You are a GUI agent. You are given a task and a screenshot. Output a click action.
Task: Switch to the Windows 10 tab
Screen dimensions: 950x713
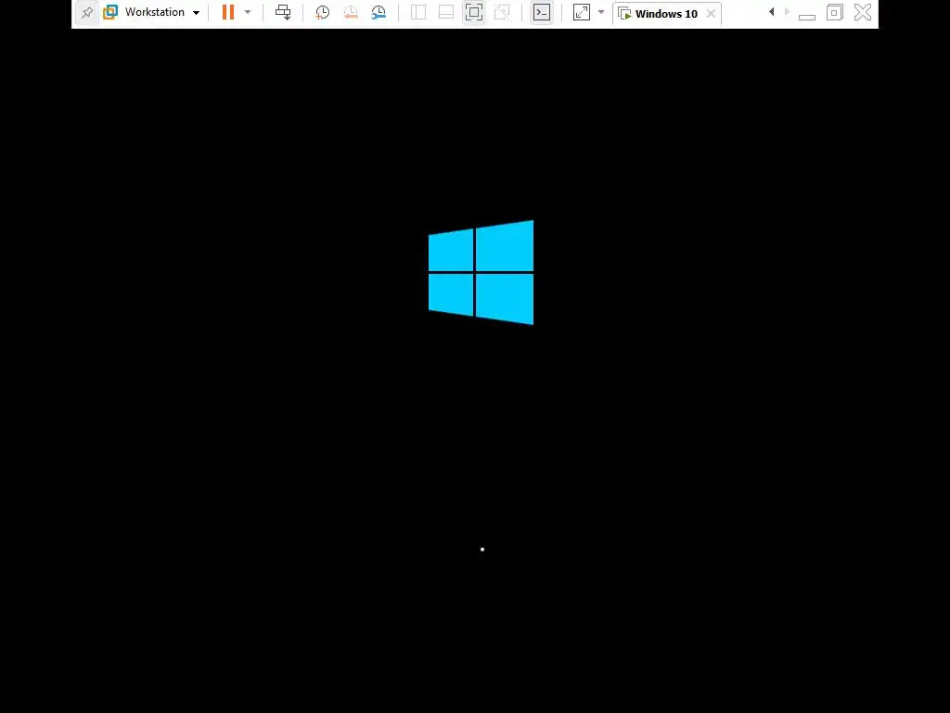(666, 13)
